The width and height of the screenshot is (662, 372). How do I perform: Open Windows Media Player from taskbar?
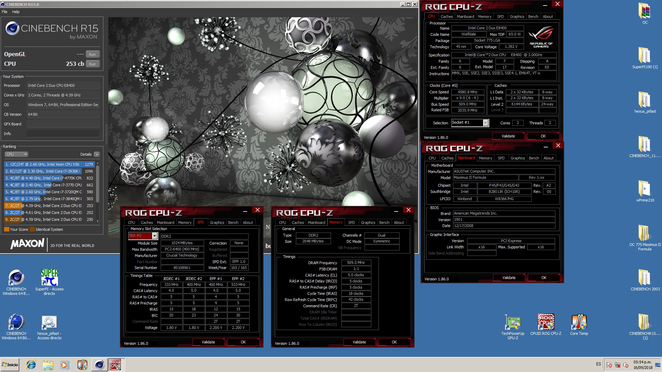[64, 365]
